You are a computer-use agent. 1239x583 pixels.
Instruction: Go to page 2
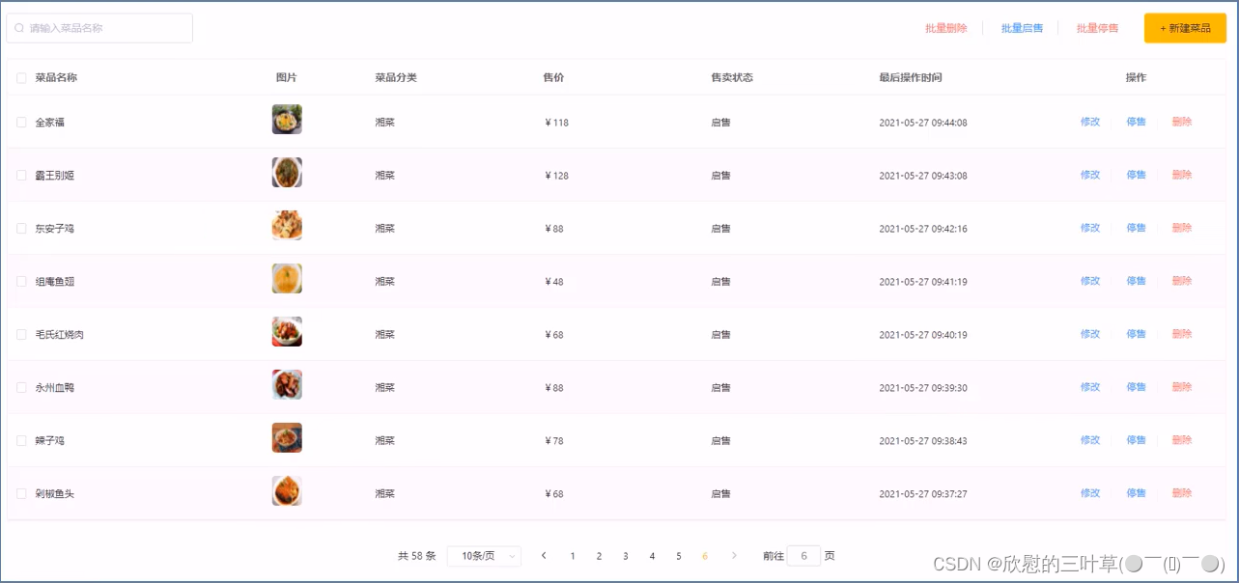pyautogui.click(x=599, y=556)
